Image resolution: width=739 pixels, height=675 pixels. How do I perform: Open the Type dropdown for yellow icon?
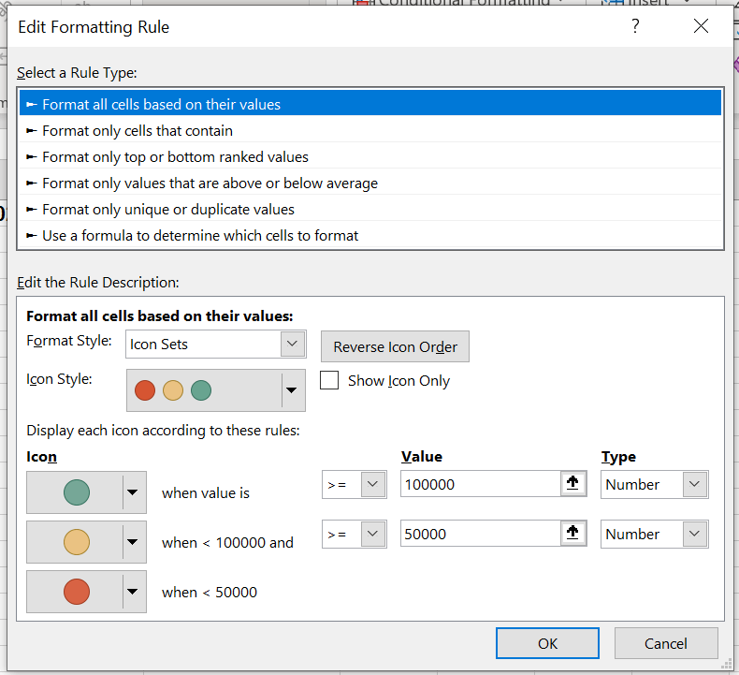693,534
